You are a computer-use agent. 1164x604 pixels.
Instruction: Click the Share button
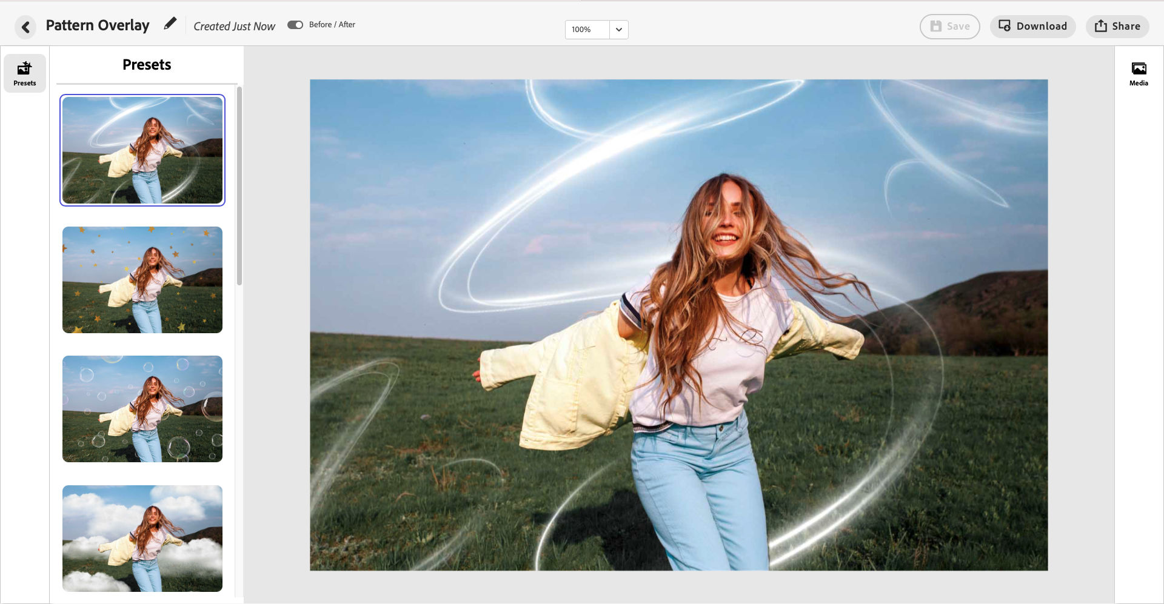1117,27
